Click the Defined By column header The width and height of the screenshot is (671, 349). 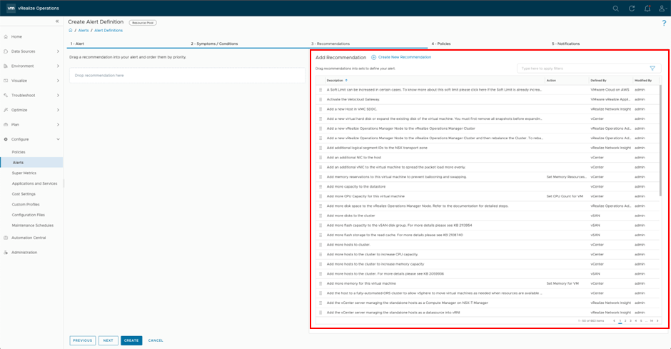click(599, 81)
